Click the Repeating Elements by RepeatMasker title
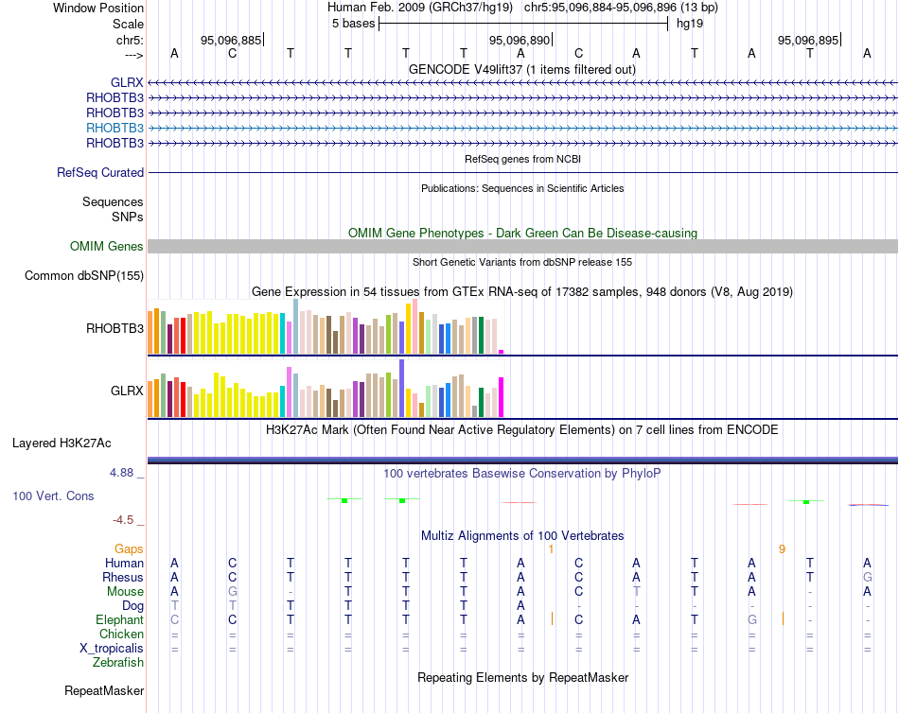Viewport: 899px width, 713px height. tap(523, 677)
